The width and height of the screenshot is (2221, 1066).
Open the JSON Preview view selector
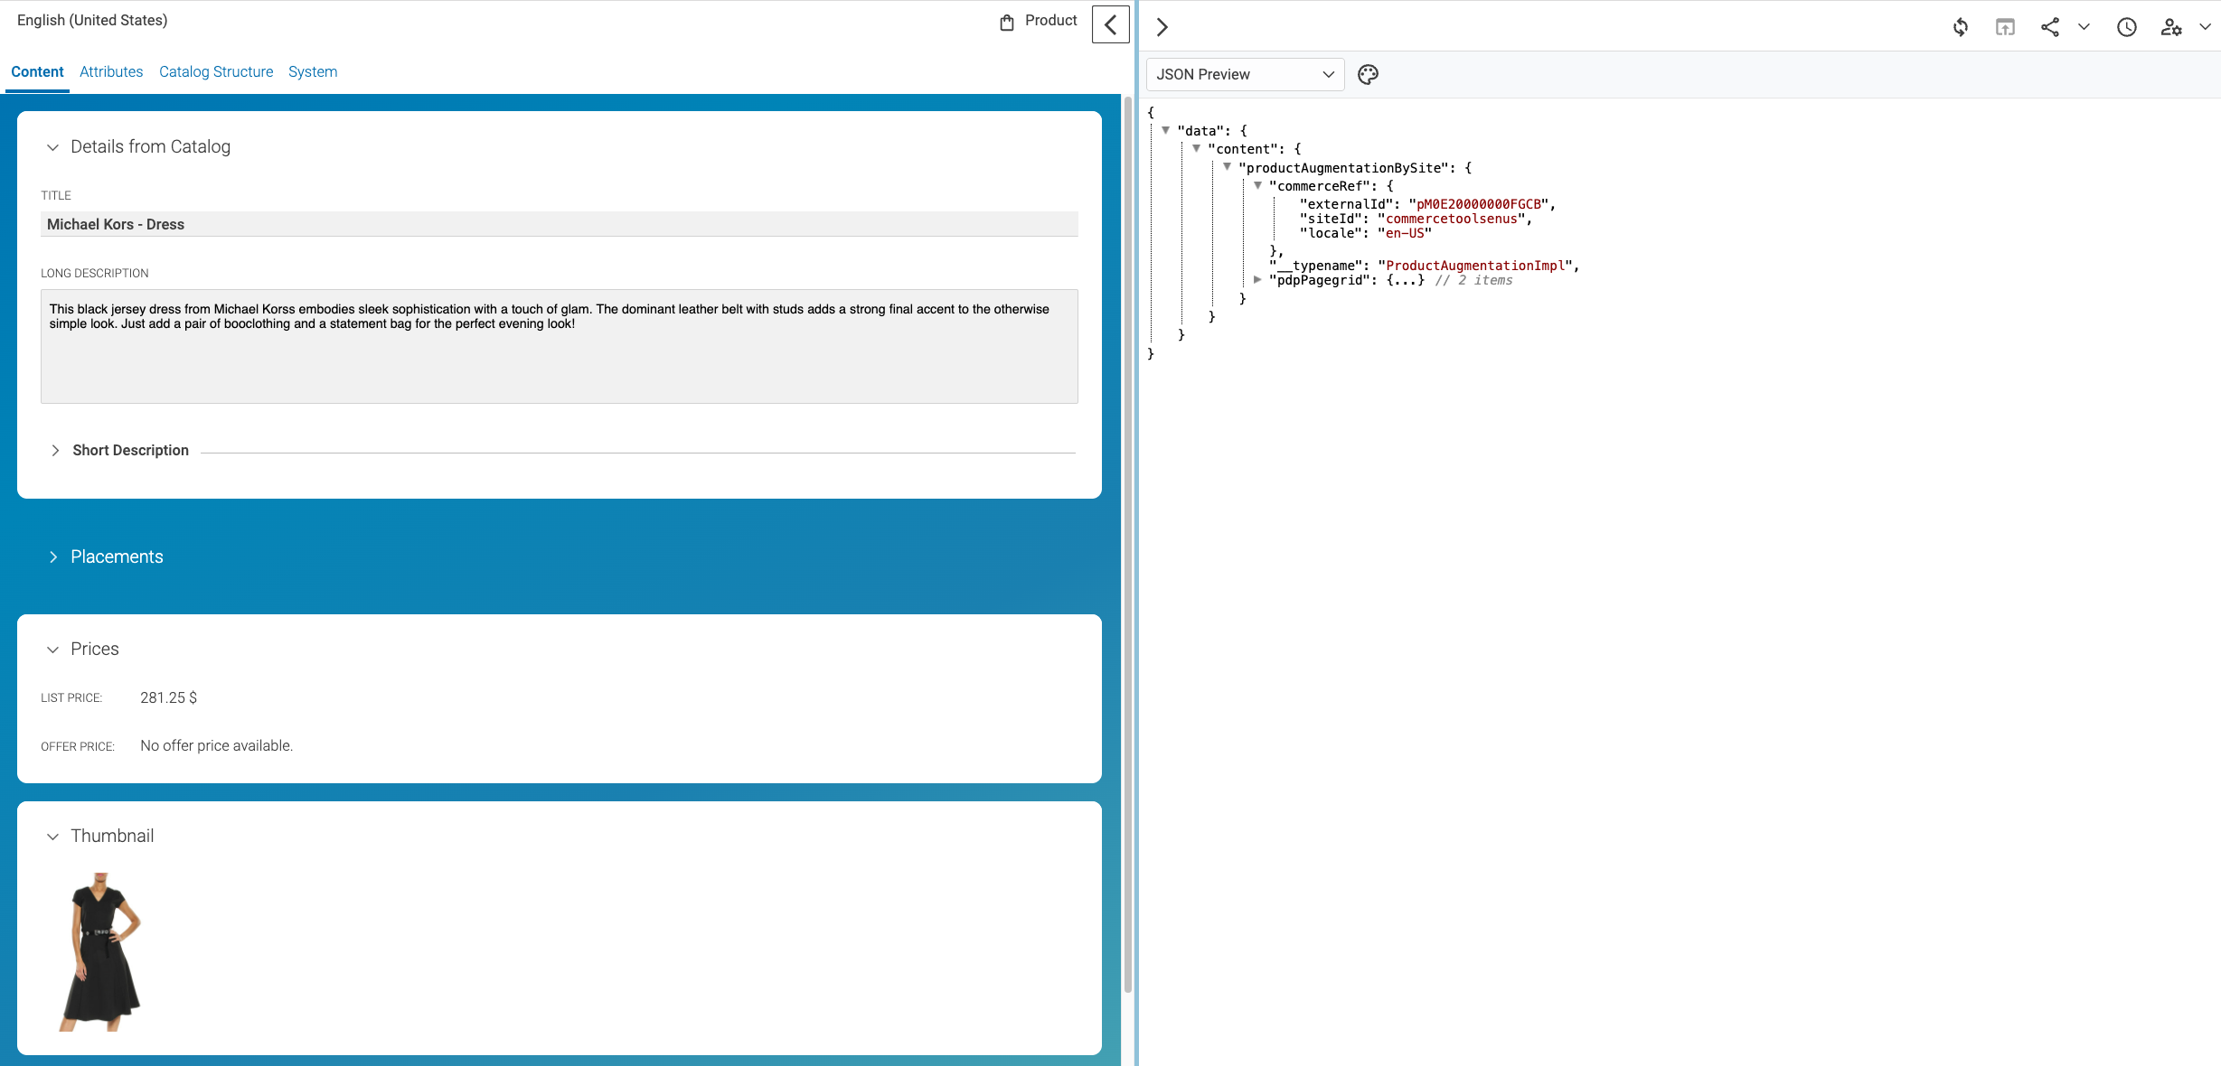[1244, 74]
